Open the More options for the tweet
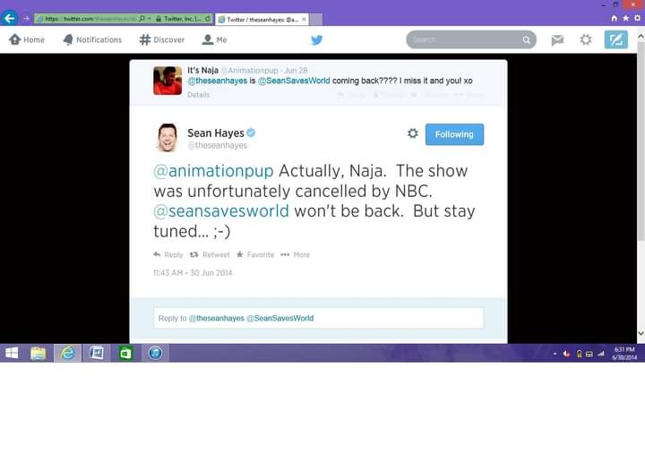 [x=295, y=254]
